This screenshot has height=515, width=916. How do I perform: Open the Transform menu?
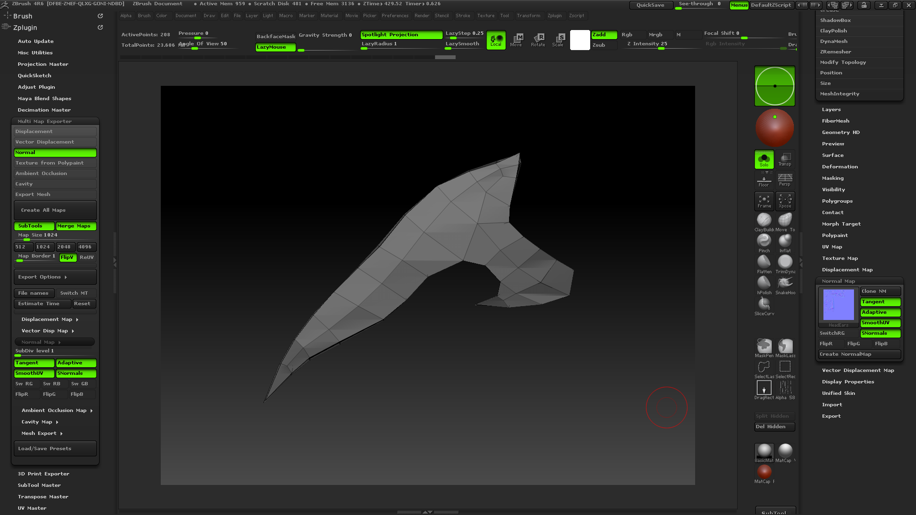528,16
